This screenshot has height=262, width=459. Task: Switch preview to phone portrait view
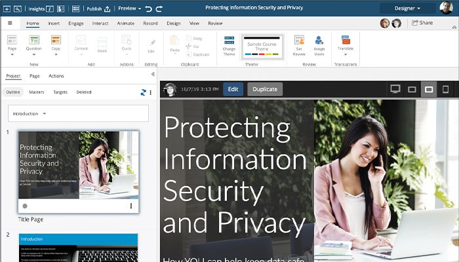point(446,89)
